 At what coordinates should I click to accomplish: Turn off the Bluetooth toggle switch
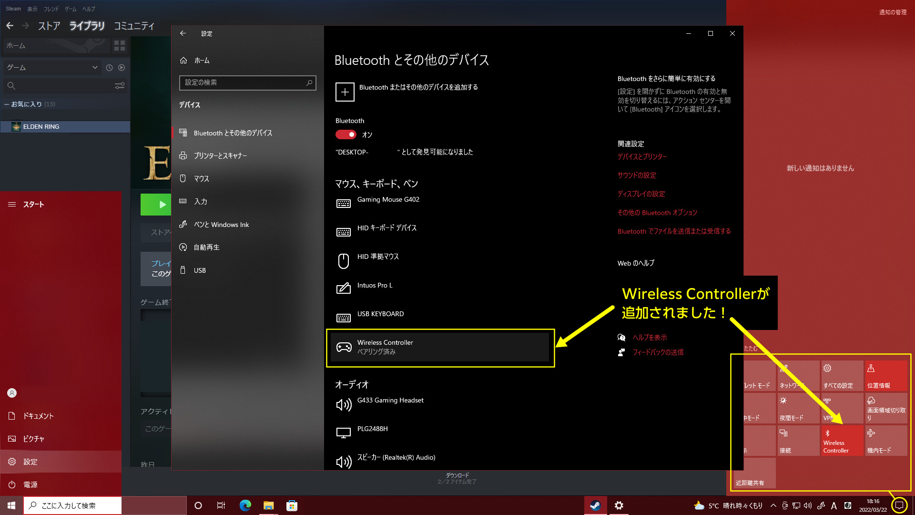coord(346,134)
